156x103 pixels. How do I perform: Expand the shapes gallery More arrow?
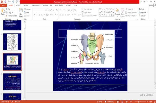113,15
